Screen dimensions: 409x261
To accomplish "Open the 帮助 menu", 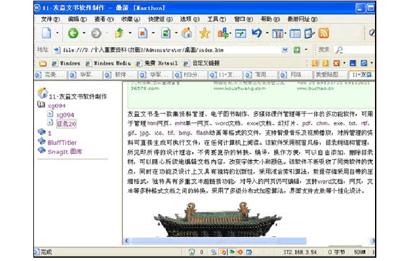I will 270,19.
